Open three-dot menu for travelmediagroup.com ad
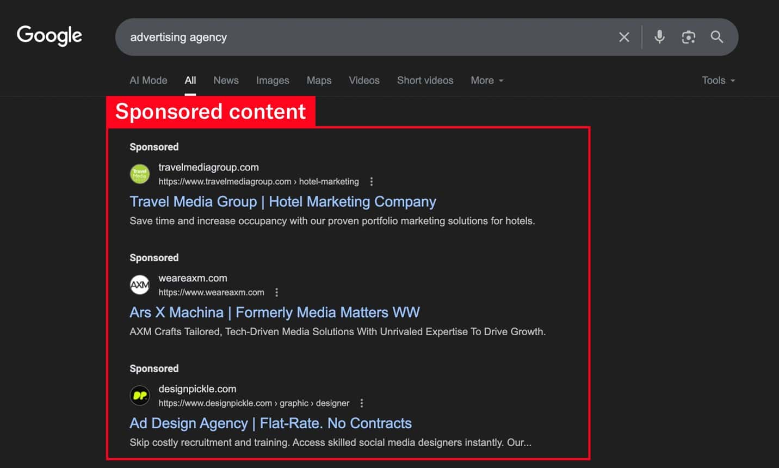Viewport: 779px width, 468px height. (x=372, y=182)
